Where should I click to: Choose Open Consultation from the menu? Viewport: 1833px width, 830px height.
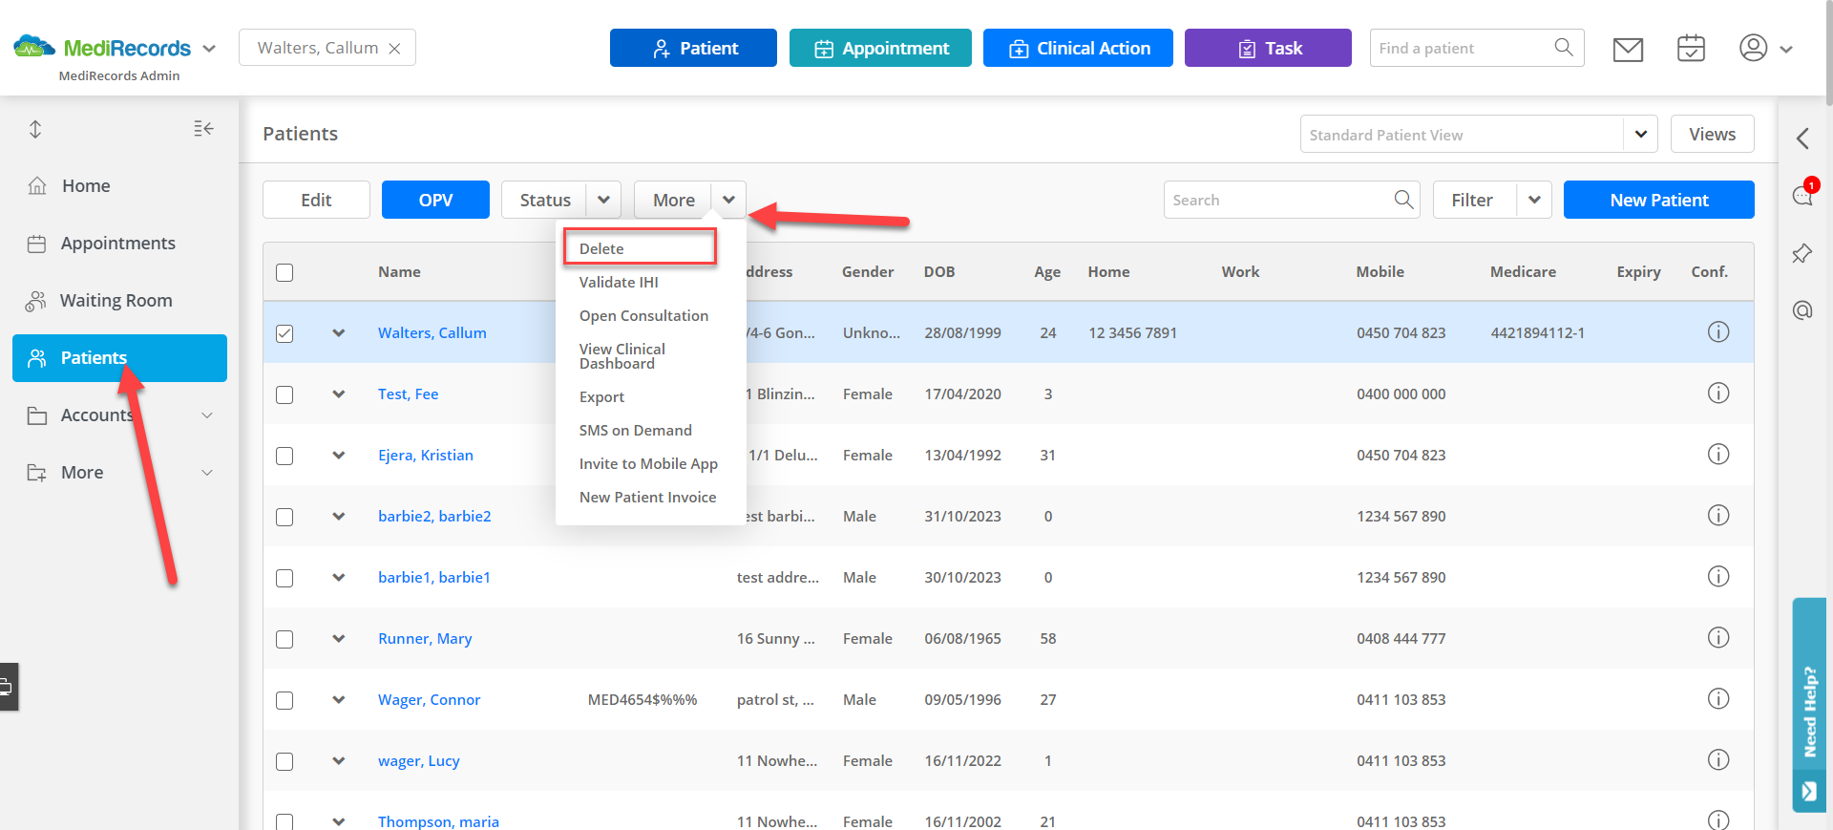643,315
